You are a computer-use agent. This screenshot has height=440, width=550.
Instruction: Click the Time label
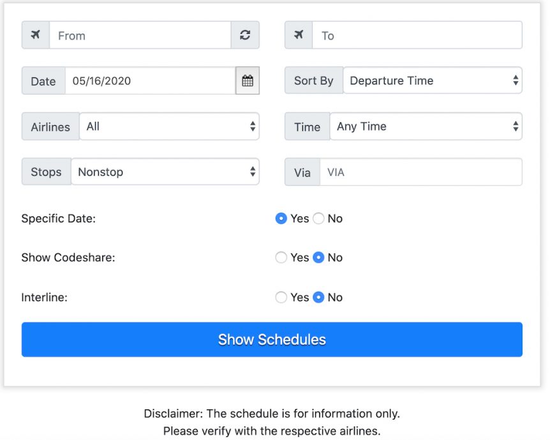pyautogui.click(x=308, y=126)
